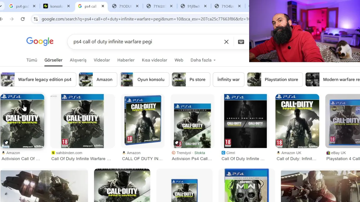
Task: Close the '71YcLtt' browser tab
Action: (x=171, y=6)
